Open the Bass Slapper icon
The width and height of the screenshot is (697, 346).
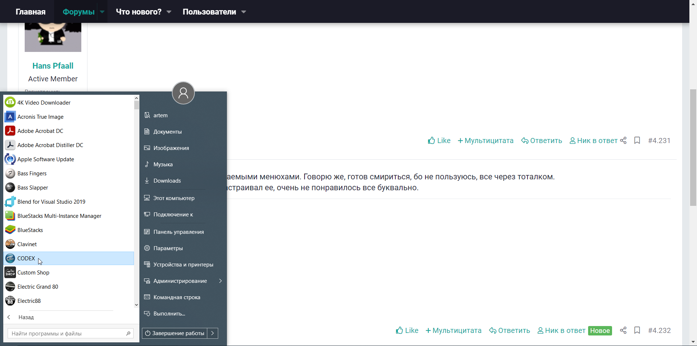pos(10,187)
